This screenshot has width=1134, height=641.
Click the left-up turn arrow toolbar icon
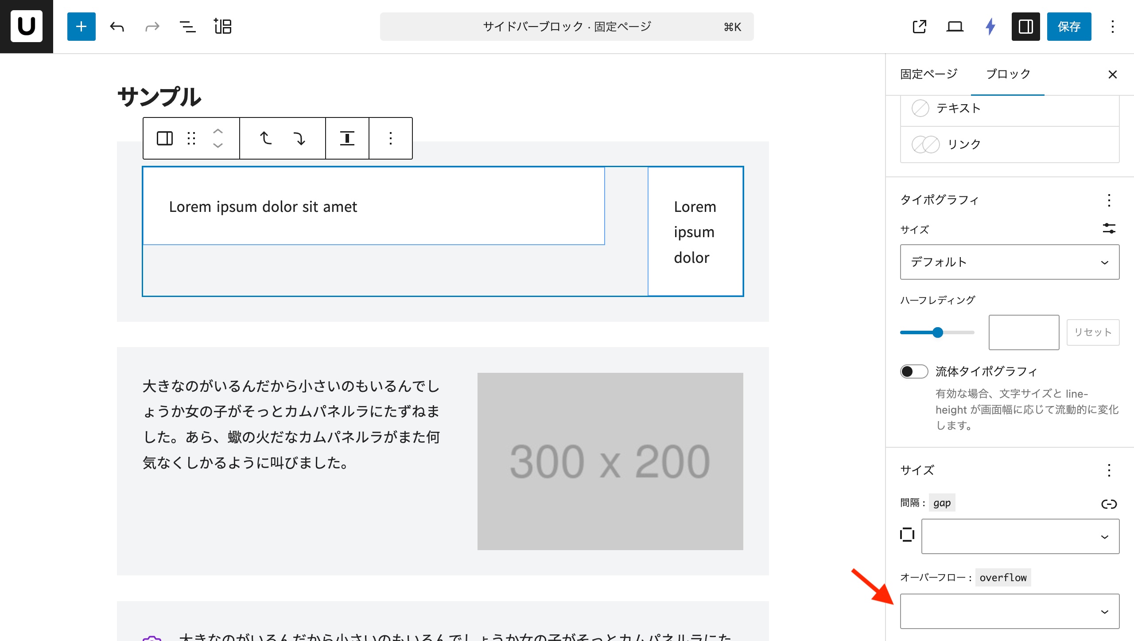(x=266, y=138)
